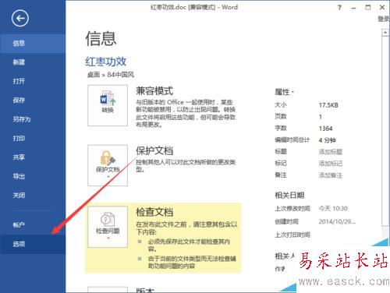This screenshot has width=390, height=293.
Task: Select 新建 (New) in the sidebar
Action: [33, 62]
